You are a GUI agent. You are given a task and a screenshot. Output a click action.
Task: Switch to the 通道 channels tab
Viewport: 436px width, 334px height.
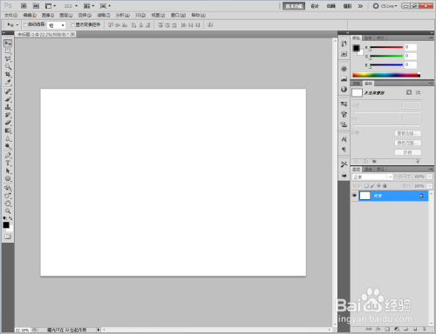pos(368,169)
